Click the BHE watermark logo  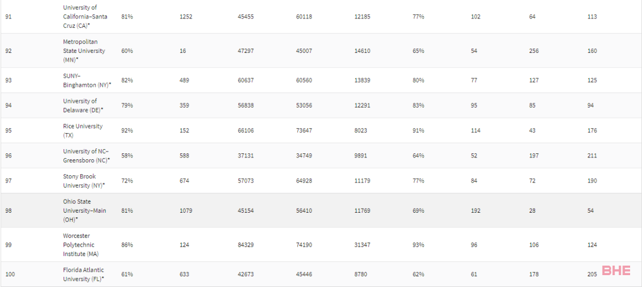tap(616, 270)
